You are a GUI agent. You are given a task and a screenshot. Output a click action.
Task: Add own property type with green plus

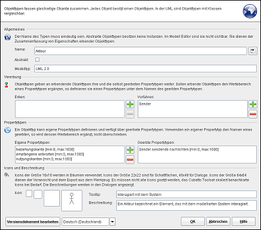coord(130,150)
